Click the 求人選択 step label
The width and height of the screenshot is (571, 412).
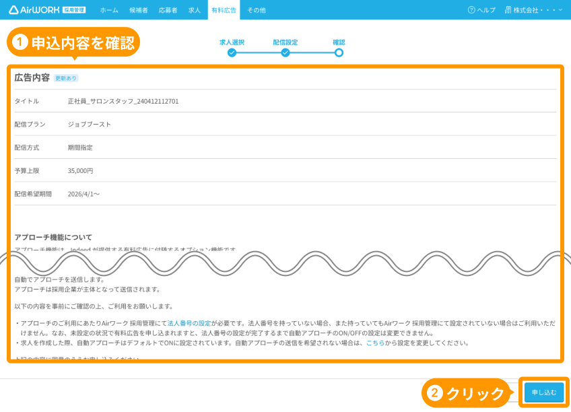click(x=232, y=42)
